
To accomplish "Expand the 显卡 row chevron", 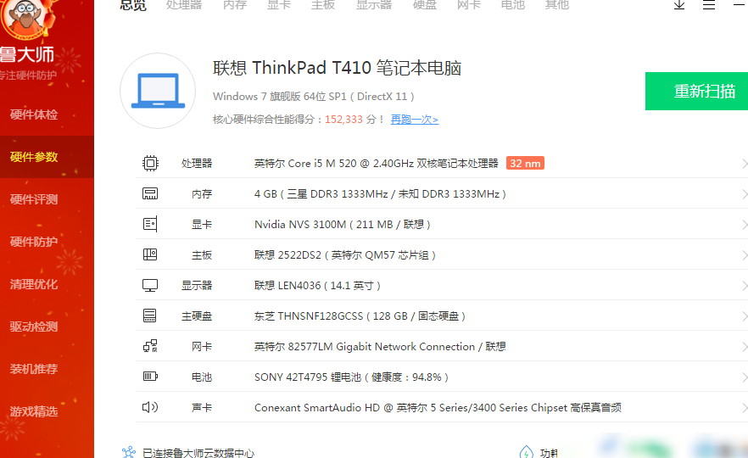I will coord(745,225).
